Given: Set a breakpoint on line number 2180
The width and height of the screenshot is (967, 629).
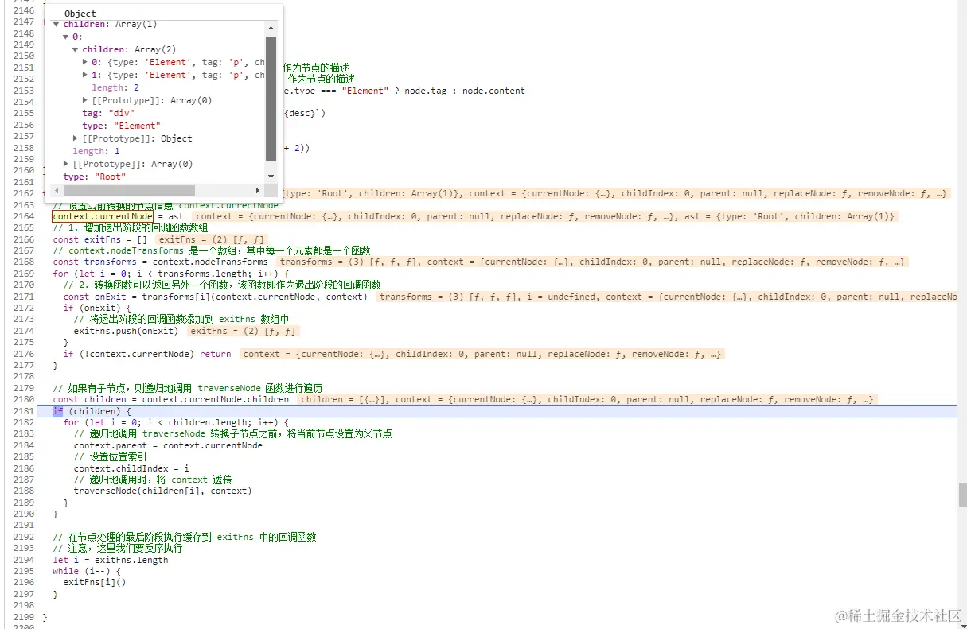Looking at the screenshot, I should coord(24,399).
